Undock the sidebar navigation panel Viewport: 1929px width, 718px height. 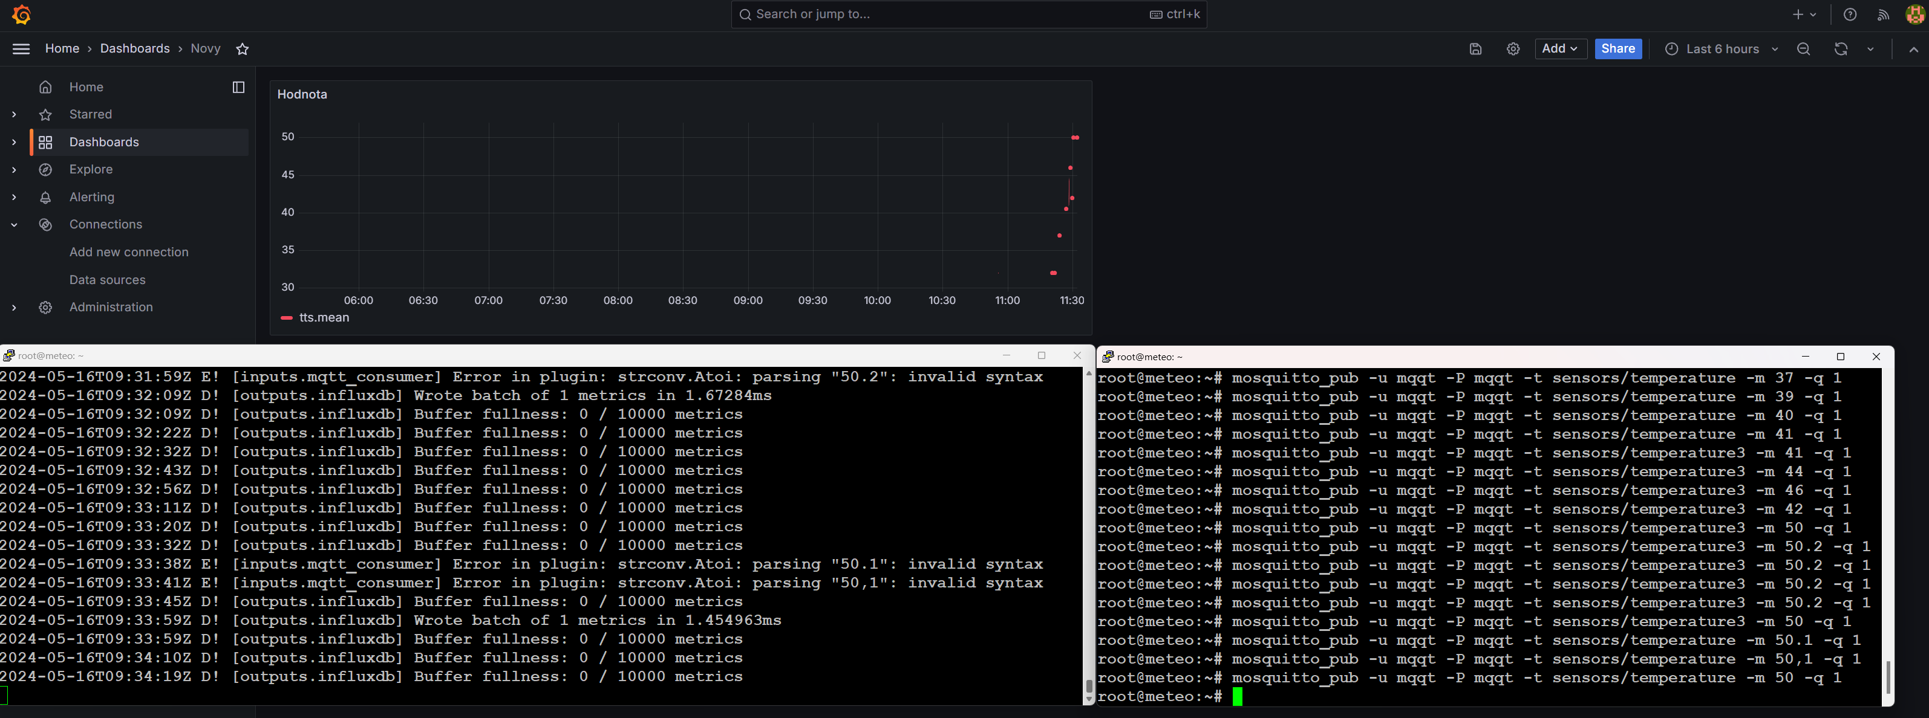coord(238,88)
